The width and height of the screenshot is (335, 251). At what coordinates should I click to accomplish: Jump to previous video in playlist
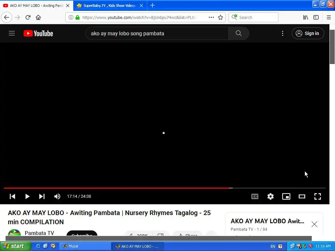12,196
